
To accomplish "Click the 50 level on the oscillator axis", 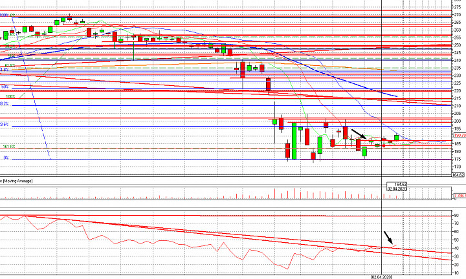I will pyautogui.click(x=457, y=240).
